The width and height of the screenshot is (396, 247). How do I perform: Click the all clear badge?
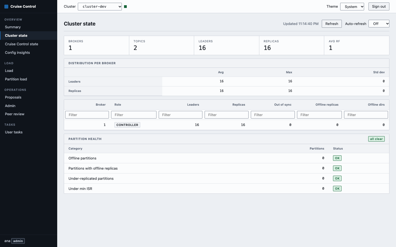click(376, 139)
